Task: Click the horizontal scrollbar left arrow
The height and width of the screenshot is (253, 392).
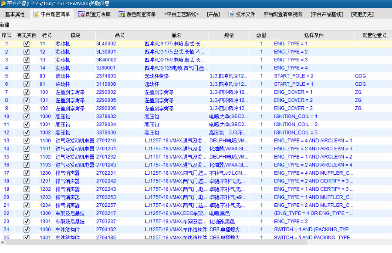Action: pyautogui.click(x=2, y=242)
